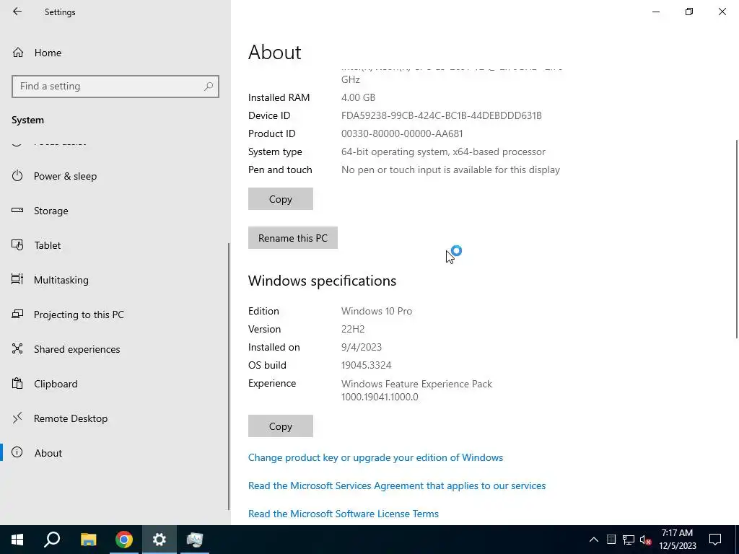Click the Projecting to this PC icon
This screenshot has height=554, width=739.
17,314
